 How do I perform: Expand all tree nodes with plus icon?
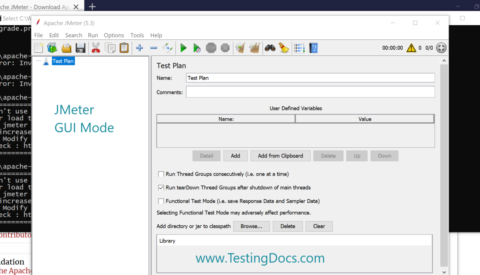[139, 48]
